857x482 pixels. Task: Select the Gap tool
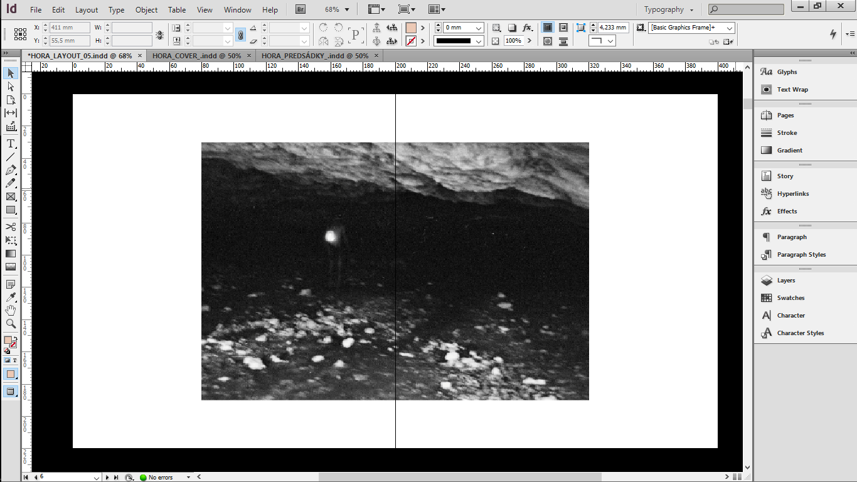point(11,113)
